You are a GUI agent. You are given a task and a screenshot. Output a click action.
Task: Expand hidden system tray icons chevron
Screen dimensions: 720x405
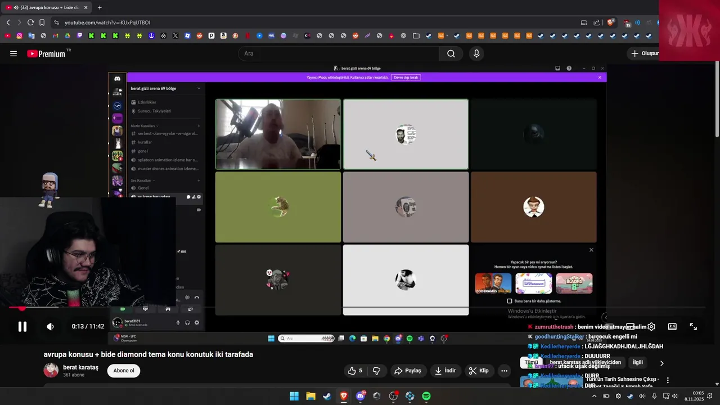594,396
